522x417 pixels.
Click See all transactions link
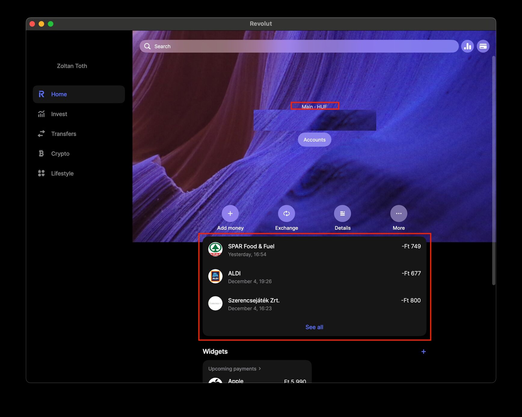(x=314, y=327)
